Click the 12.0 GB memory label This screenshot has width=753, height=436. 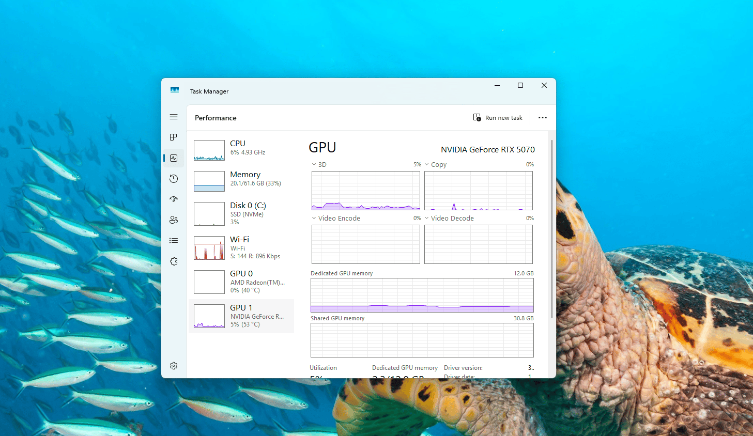click(x=524, y=273)
